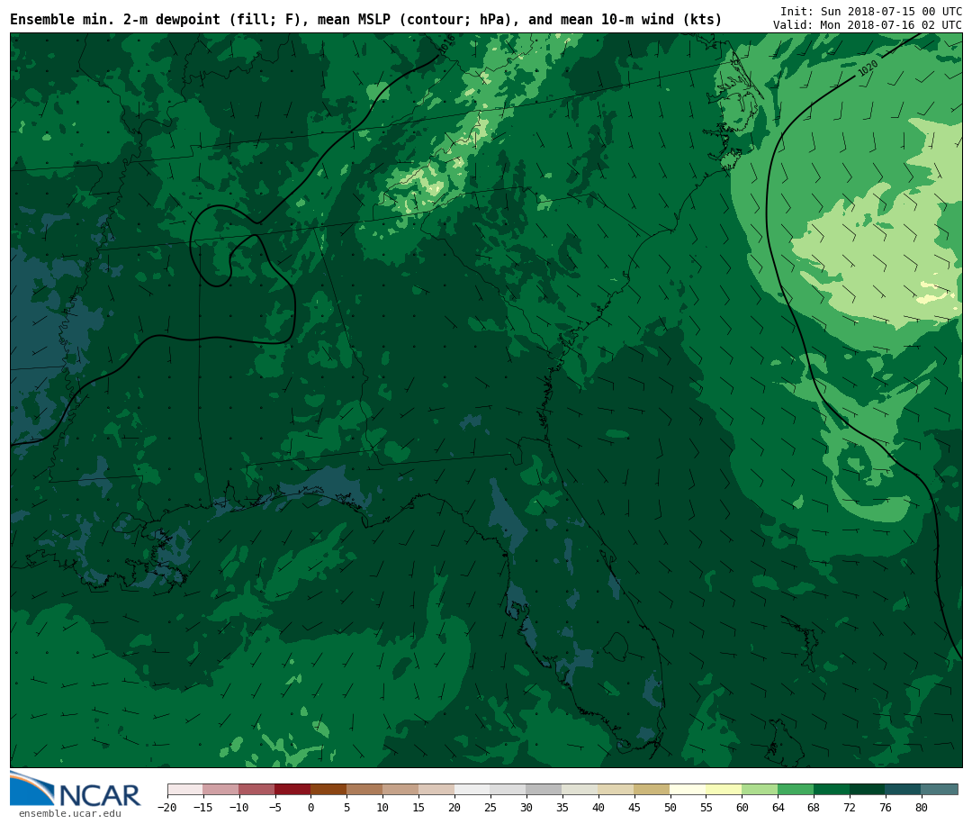This screenshot has width=972, height=824.
Task: Click the final swatch right of 80
Action: (x=940, y=789)
